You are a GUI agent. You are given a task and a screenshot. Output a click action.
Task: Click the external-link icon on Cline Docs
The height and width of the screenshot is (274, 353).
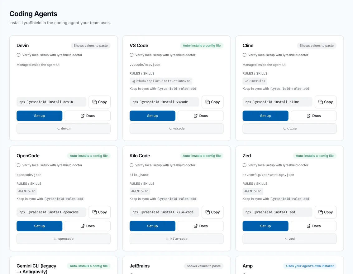tap(308, 116)
